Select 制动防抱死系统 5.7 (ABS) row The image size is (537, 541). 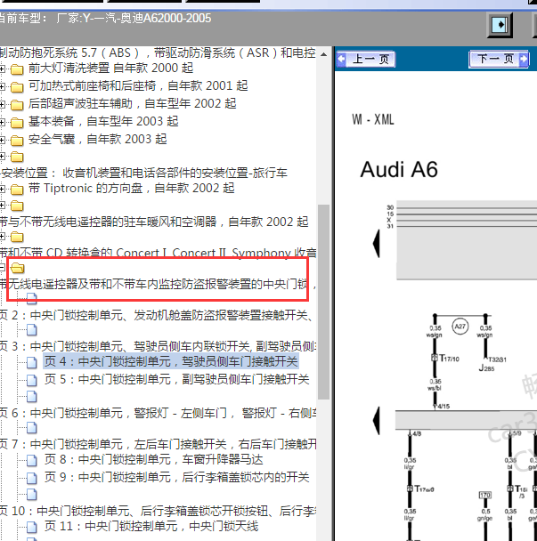pos(158,53)
